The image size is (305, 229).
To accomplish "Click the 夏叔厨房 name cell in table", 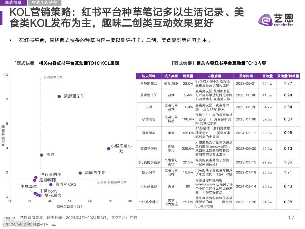I will tap(149, 133).
